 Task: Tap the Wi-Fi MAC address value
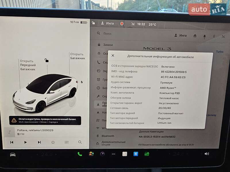coord(173,77)
